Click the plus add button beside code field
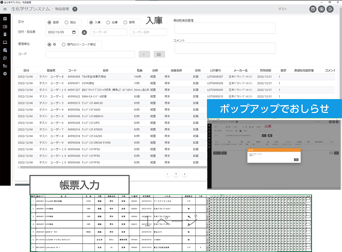Viewport: 342px width, 252px height. point(144,54)
